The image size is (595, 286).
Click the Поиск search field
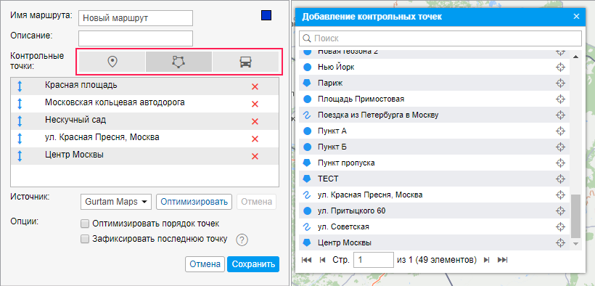(x=440, y=38)
